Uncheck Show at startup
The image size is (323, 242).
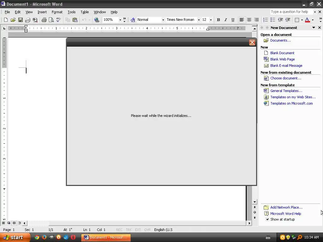pyautogui.click(x=267, y=219)
